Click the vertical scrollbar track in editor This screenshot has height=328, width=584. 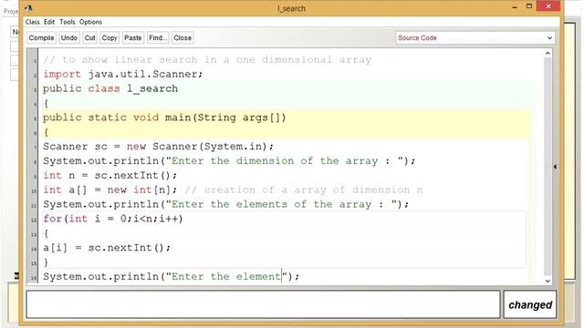pos(547,168)
